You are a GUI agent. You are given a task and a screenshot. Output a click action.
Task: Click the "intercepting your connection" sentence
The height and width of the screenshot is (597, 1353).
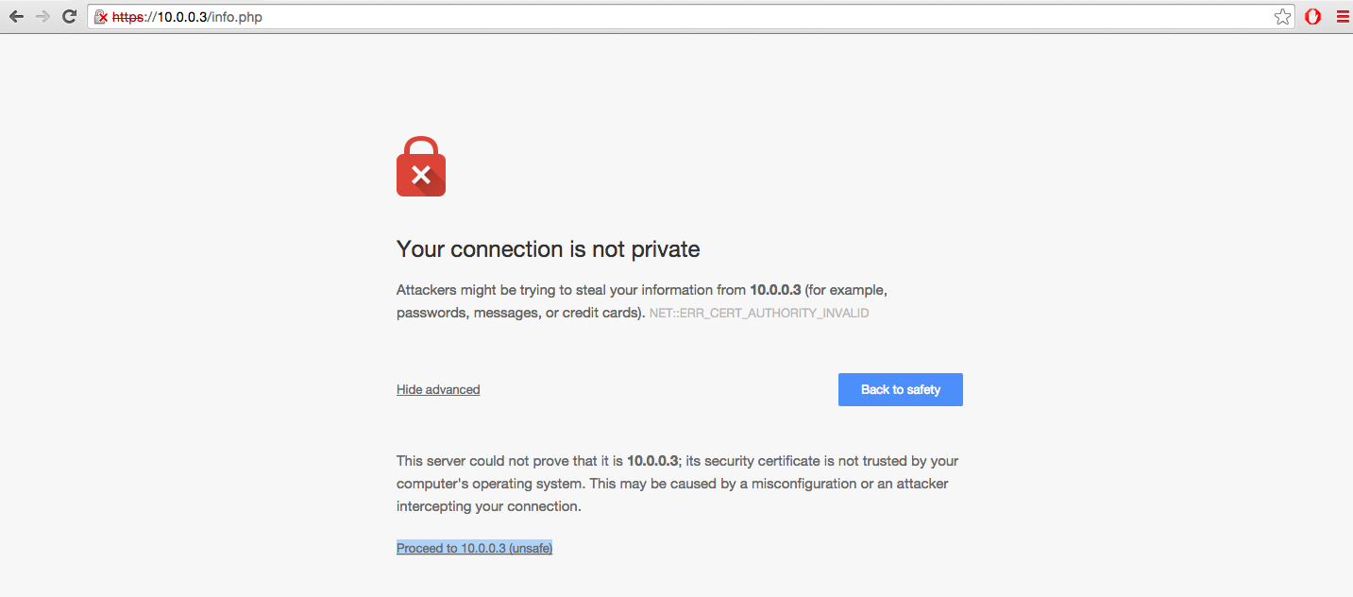tap(487, 506)
